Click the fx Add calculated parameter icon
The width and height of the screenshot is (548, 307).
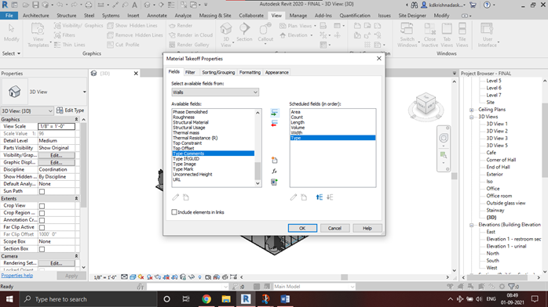tap(274, 171)
